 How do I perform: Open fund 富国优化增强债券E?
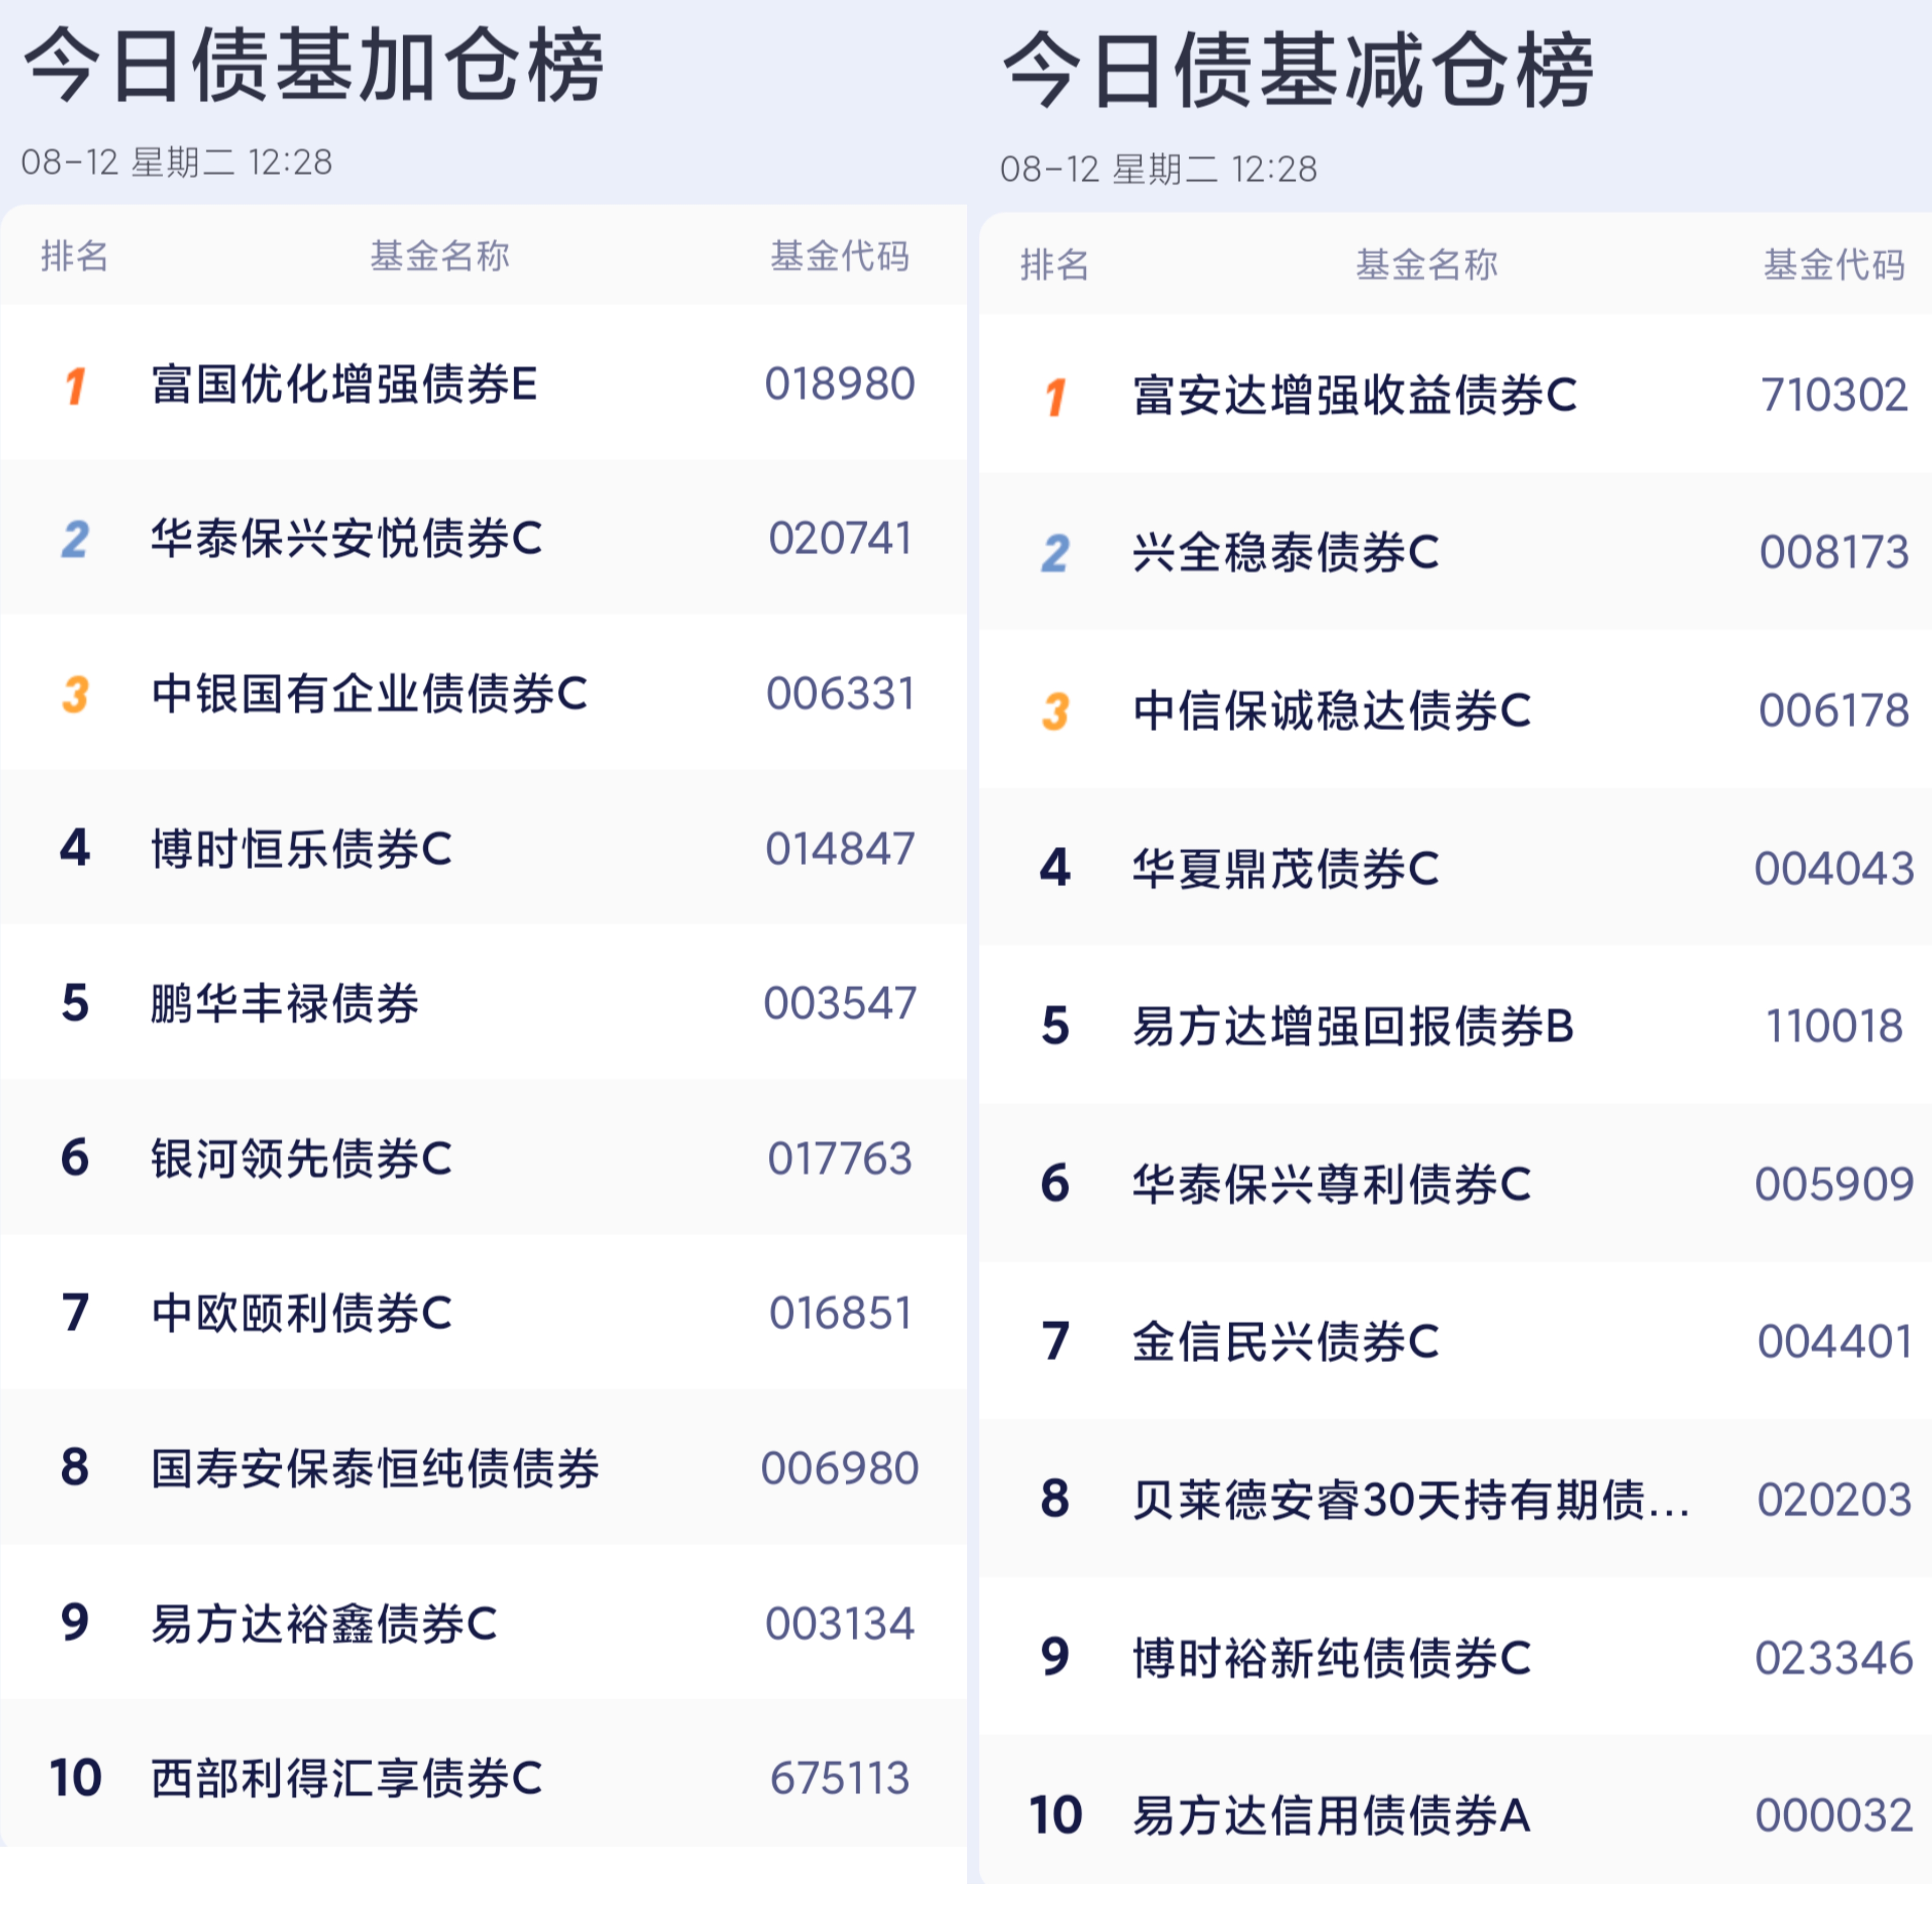point(344,384)
